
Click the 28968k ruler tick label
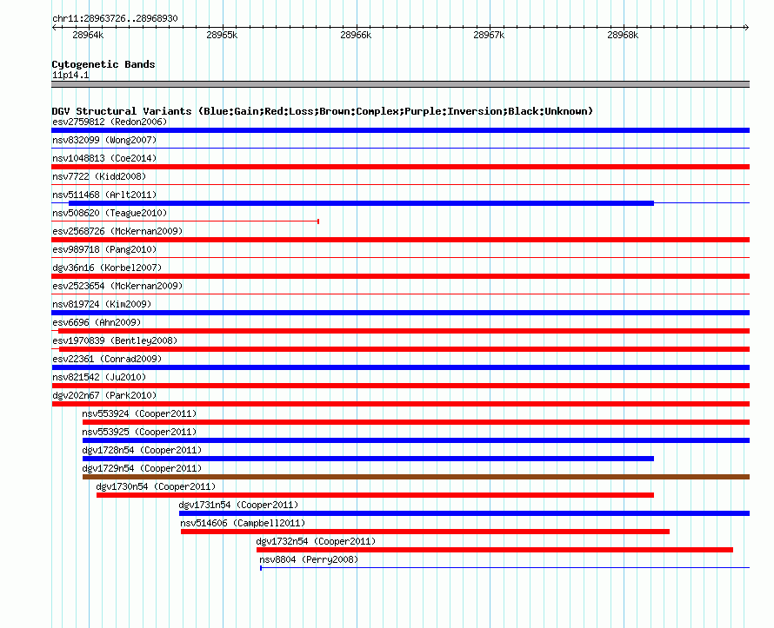[x=623, y=35]
